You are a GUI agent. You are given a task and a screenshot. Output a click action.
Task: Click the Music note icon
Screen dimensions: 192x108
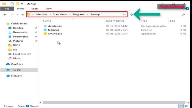tap(10, 58)
